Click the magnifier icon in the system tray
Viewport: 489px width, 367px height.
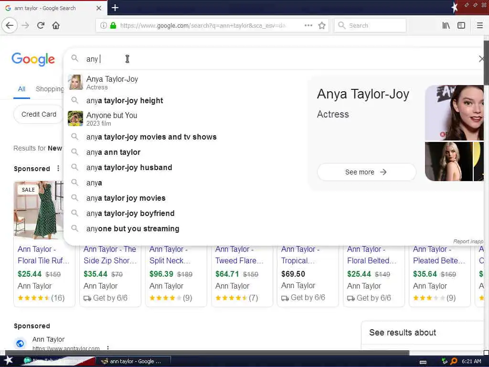click(x=454, y=361)
